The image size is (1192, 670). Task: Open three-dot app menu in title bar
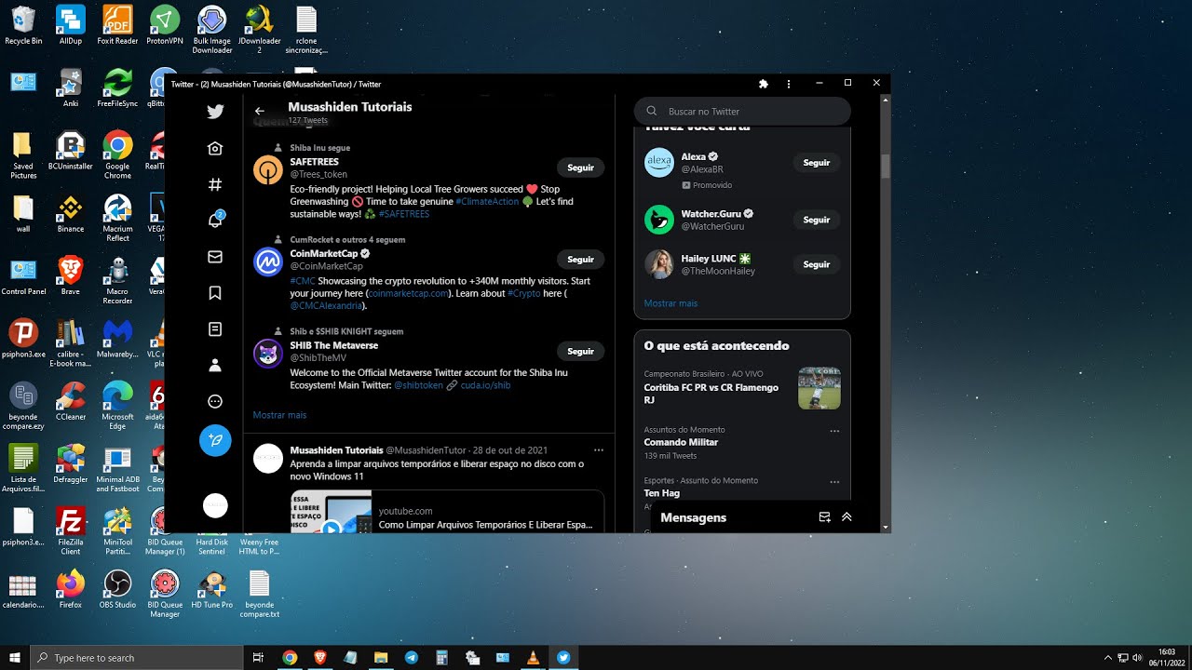(789, 84)
